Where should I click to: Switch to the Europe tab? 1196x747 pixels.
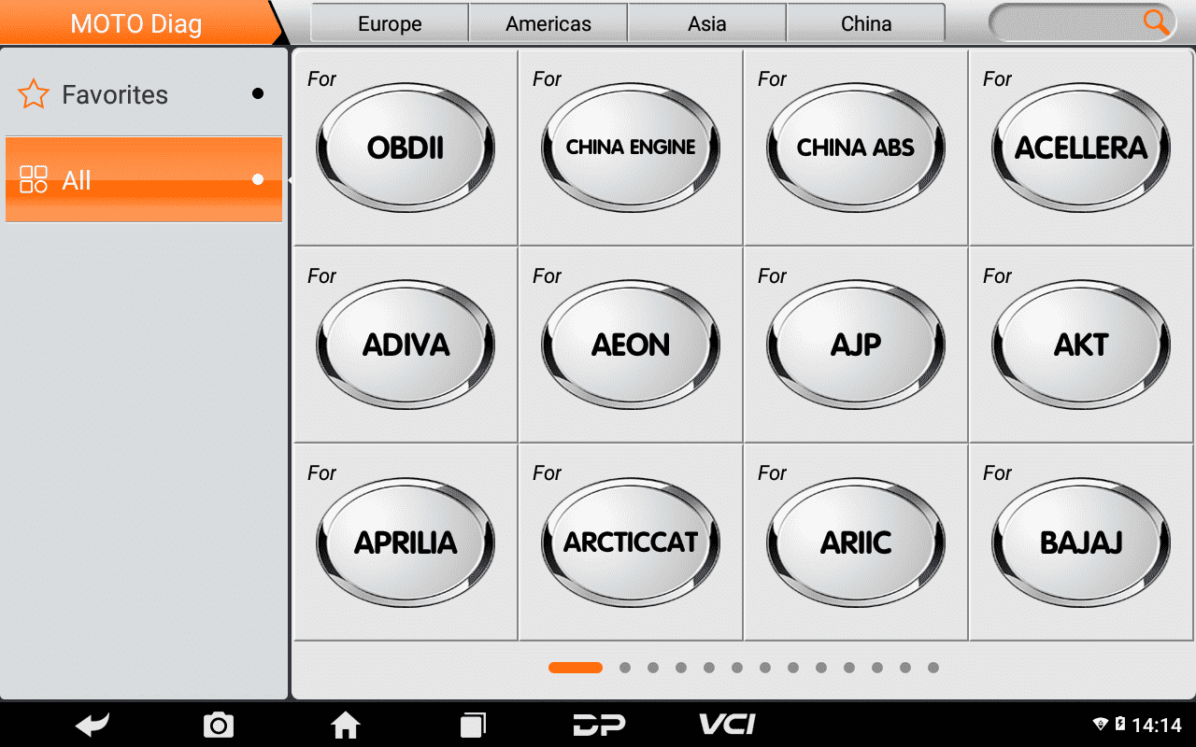coord(390,23)
